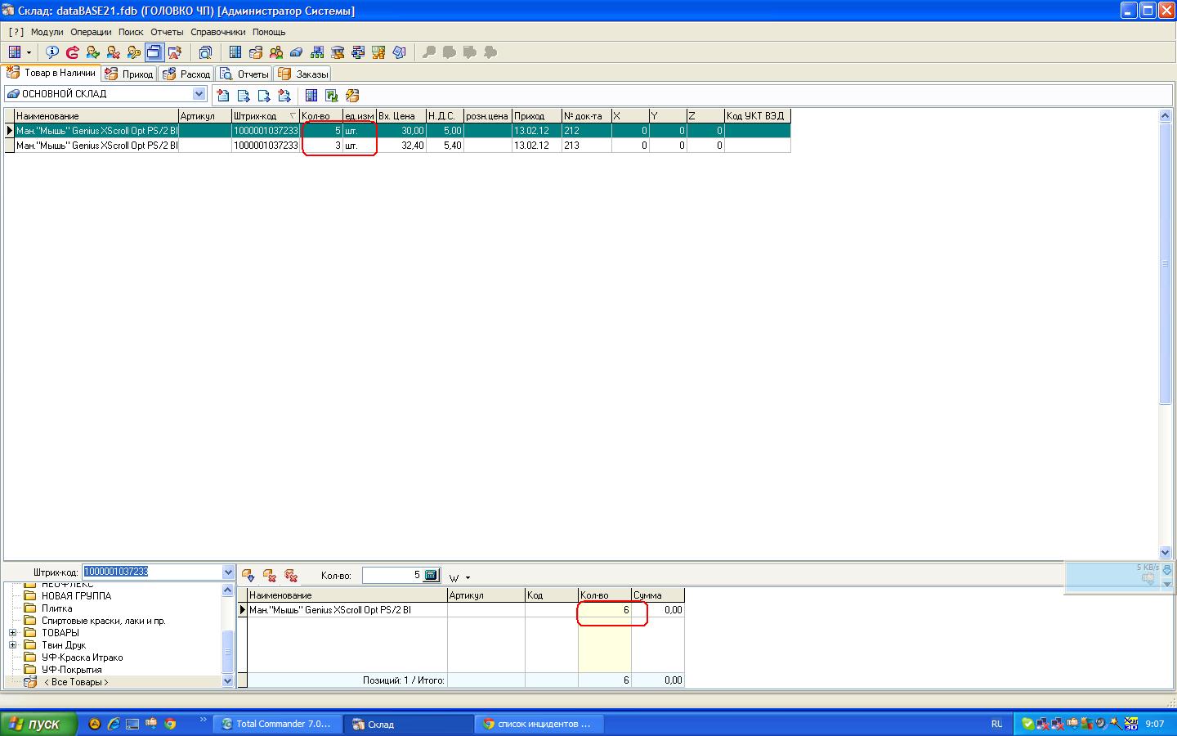Open the пуск Start button
The image size is (1177, 736).
click(x=38, y=724)
